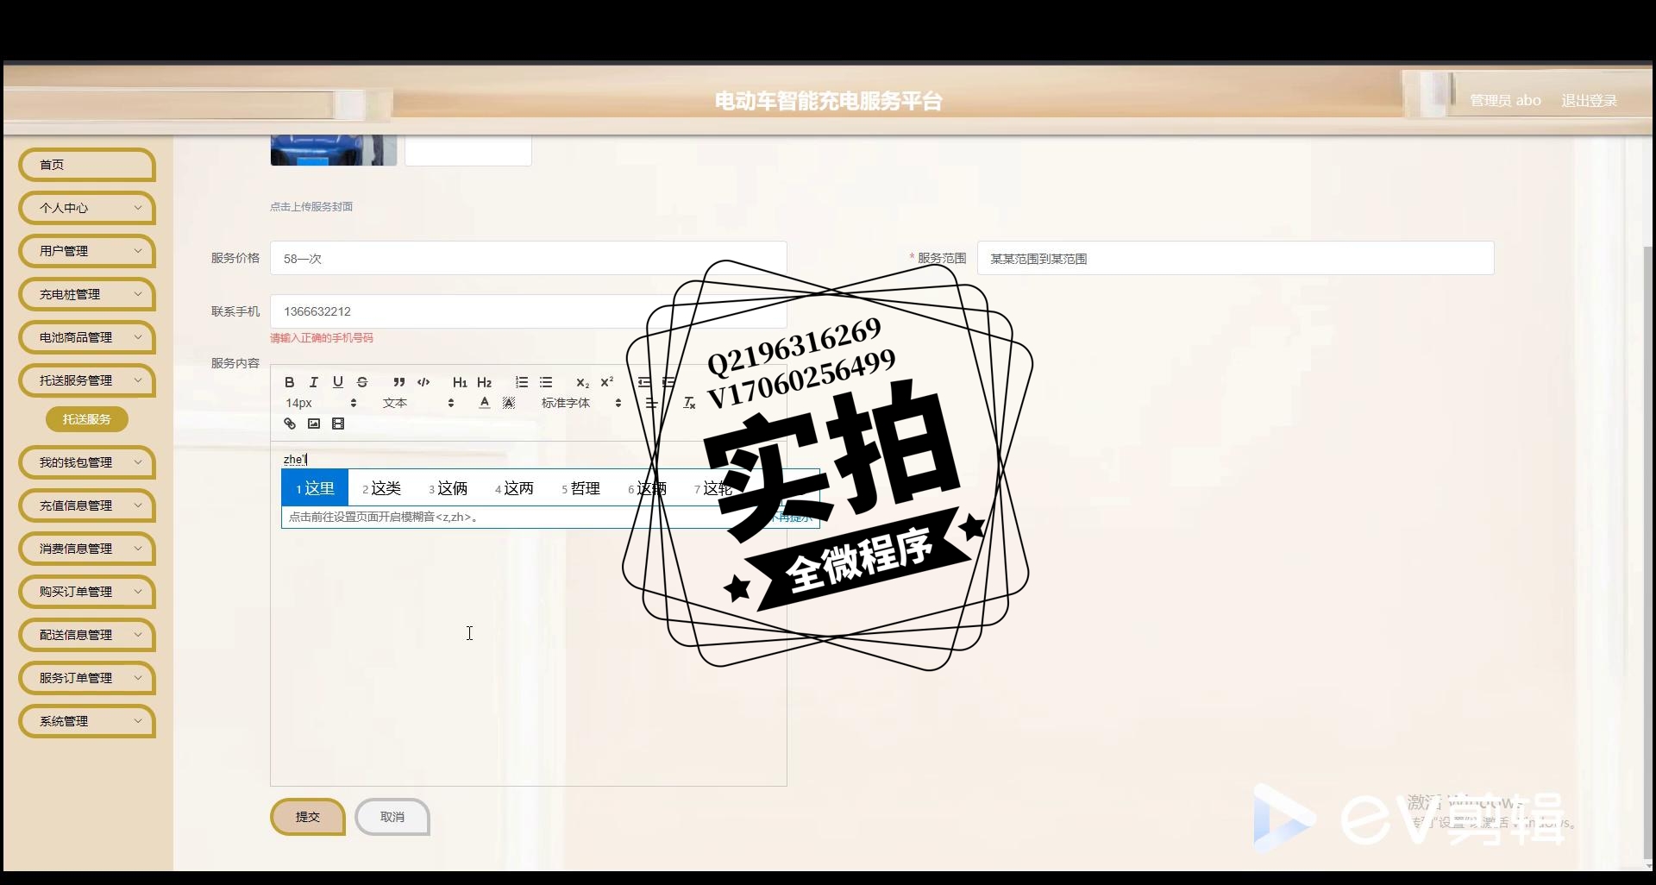Expand the 个人中心 sidebar menu
The height and width of the screenshot is (885, 1656).
(x=86, y=208)
